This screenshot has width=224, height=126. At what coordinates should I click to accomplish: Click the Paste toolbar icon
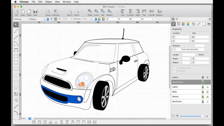(29, 13)
